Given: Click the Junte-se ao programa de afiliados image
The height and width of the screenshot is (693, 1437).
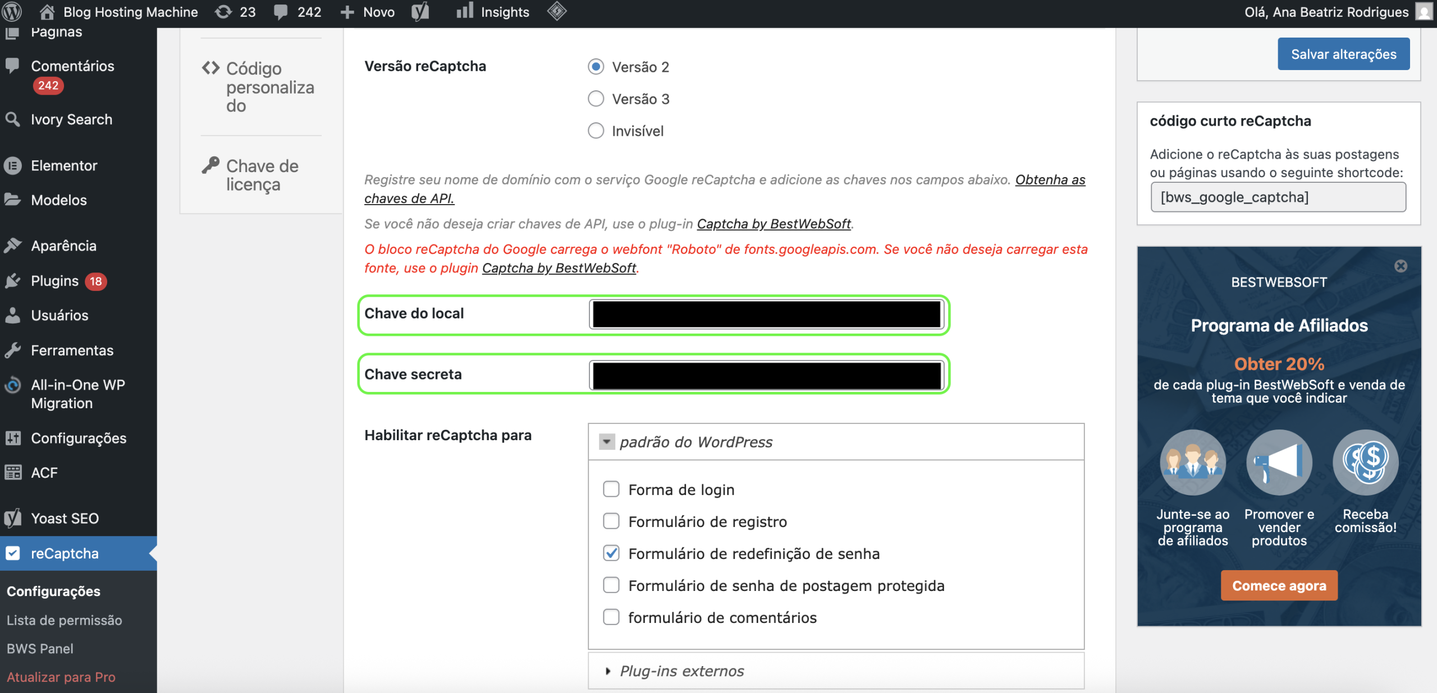Looking at the screenshot, I should click(1192, 463).
